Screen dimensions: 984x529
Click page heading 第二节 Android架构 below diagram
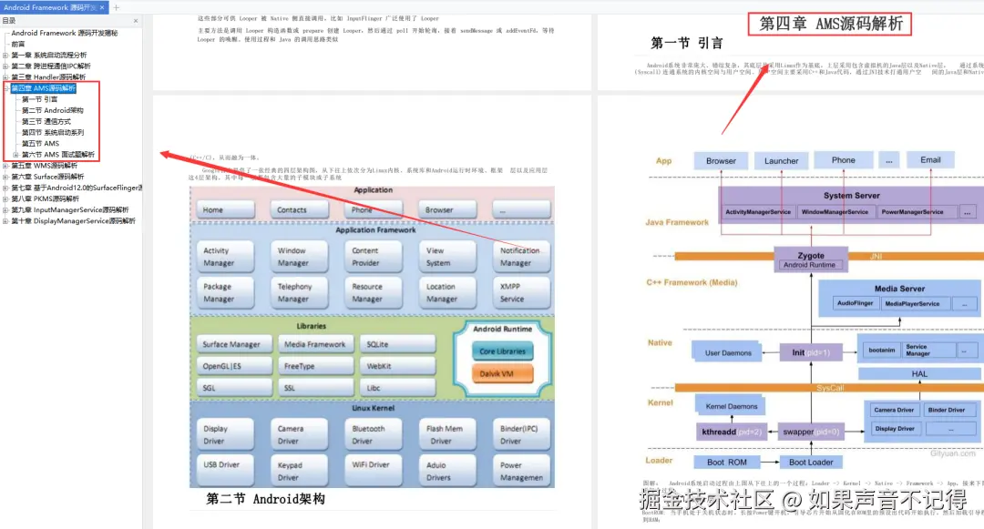click(265, 499)
